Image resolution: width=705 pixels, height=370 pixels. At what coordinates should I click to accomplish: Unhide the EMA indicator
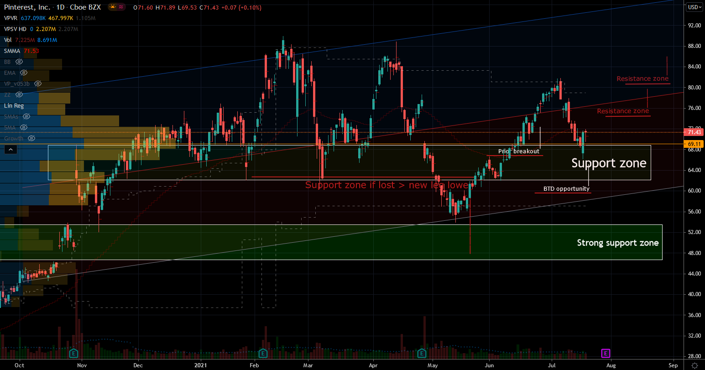click(23, 73)
